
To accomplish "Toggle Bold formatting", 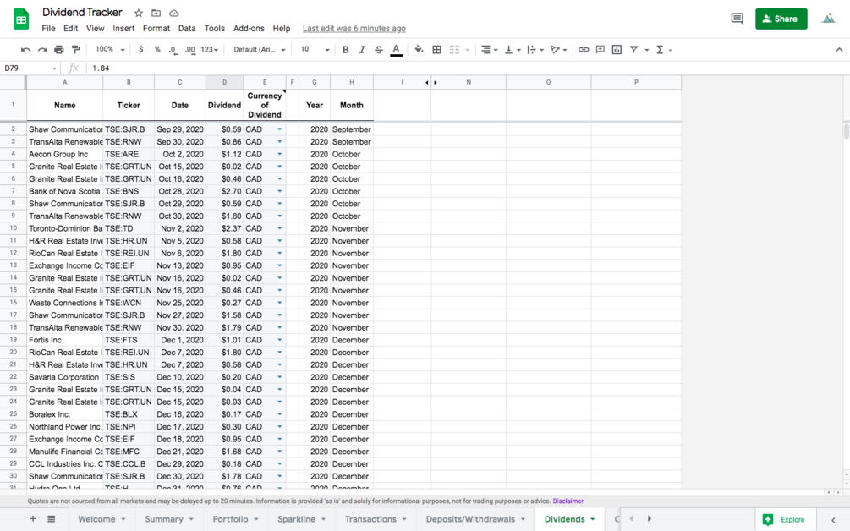I will [x=345, y=49].
